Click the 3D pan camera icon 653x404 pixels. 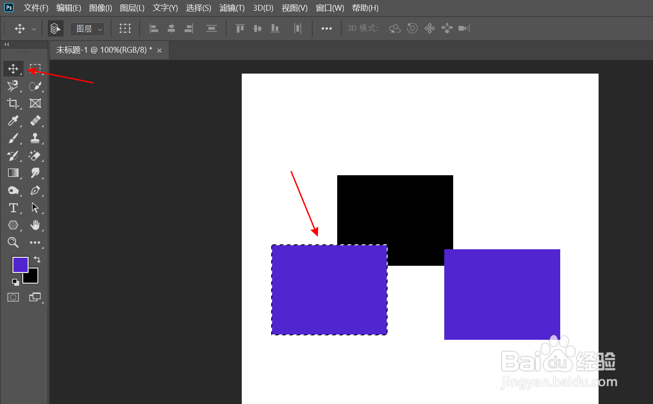tap(430, 29)
